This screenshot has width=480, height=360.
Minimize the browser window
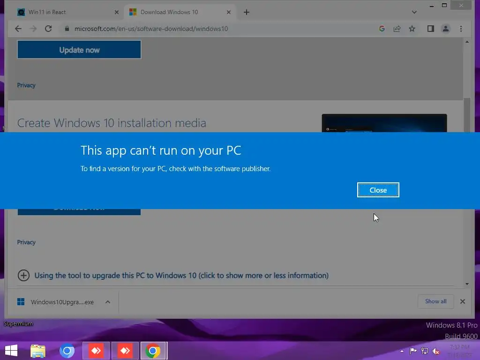click(x=432, y=6)
